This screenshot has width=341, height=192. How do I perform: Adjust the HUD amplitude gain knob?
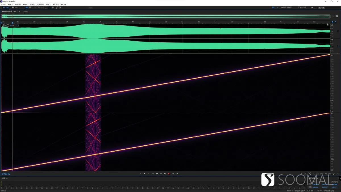(8, 26)
